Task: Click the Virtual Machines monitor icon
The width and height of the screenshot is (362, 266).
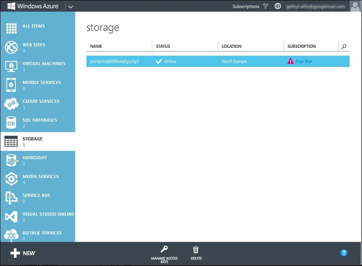Action: [x=11, y=66]
